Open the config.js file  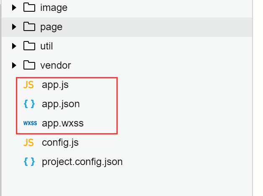click(x=60, y=142)
